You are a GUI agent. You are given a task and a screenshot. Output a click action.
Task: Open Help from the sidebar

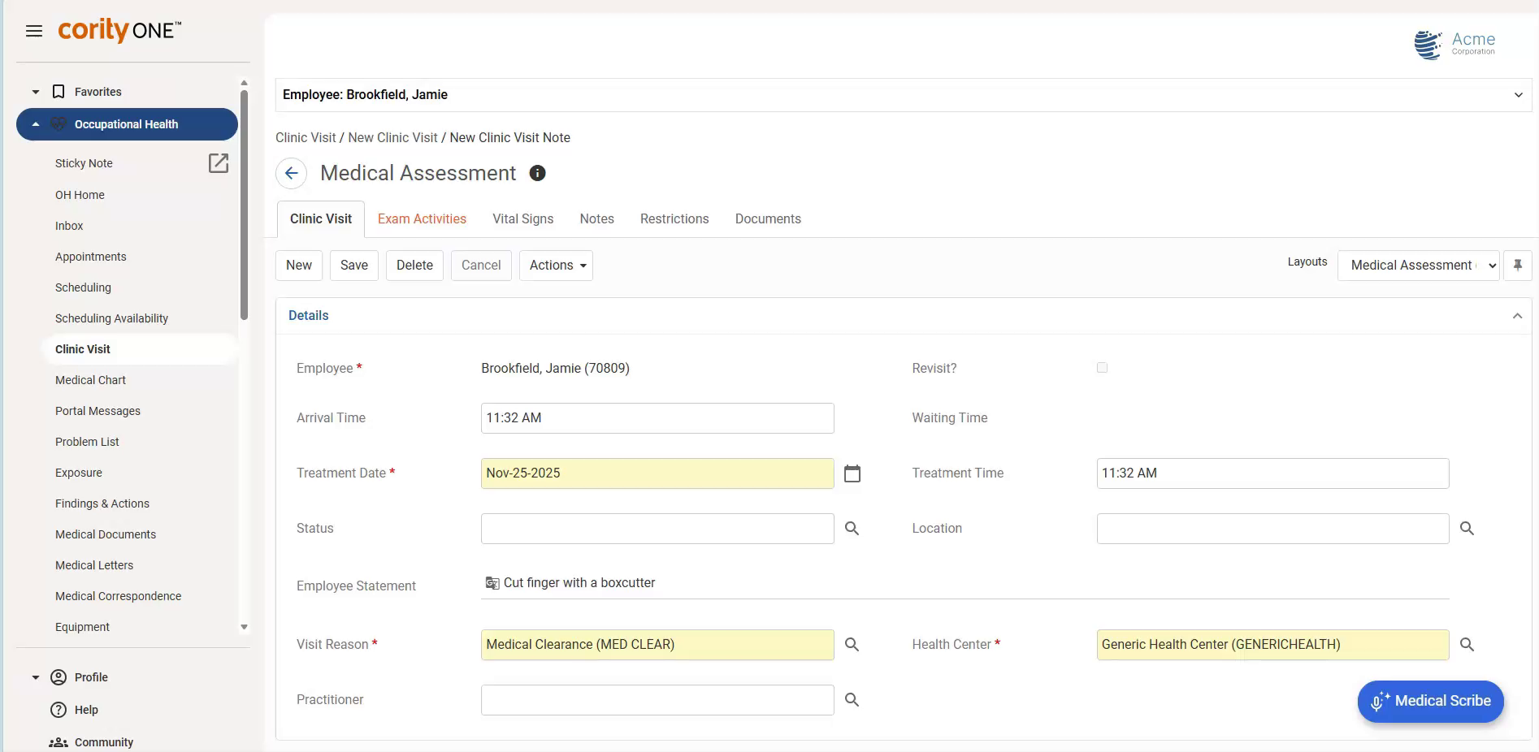[x=87, y=709]
